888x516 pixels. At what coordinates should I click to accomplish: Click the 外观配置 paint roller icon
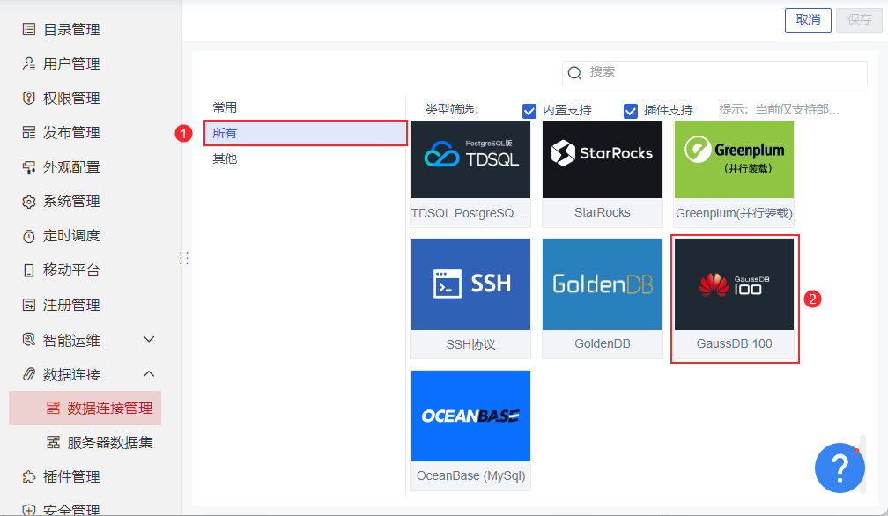29,167
